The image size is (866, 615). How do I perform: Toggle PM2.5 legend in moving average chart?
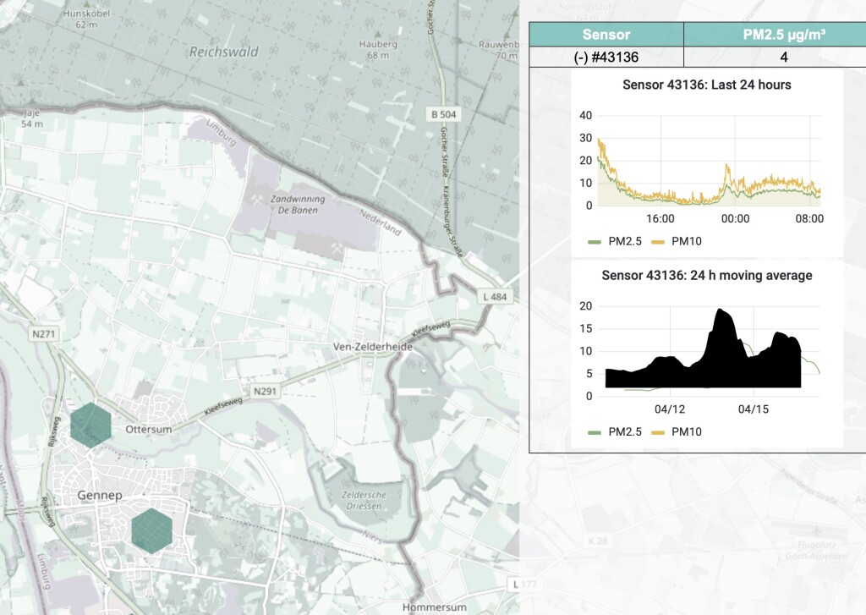point(616,431)
